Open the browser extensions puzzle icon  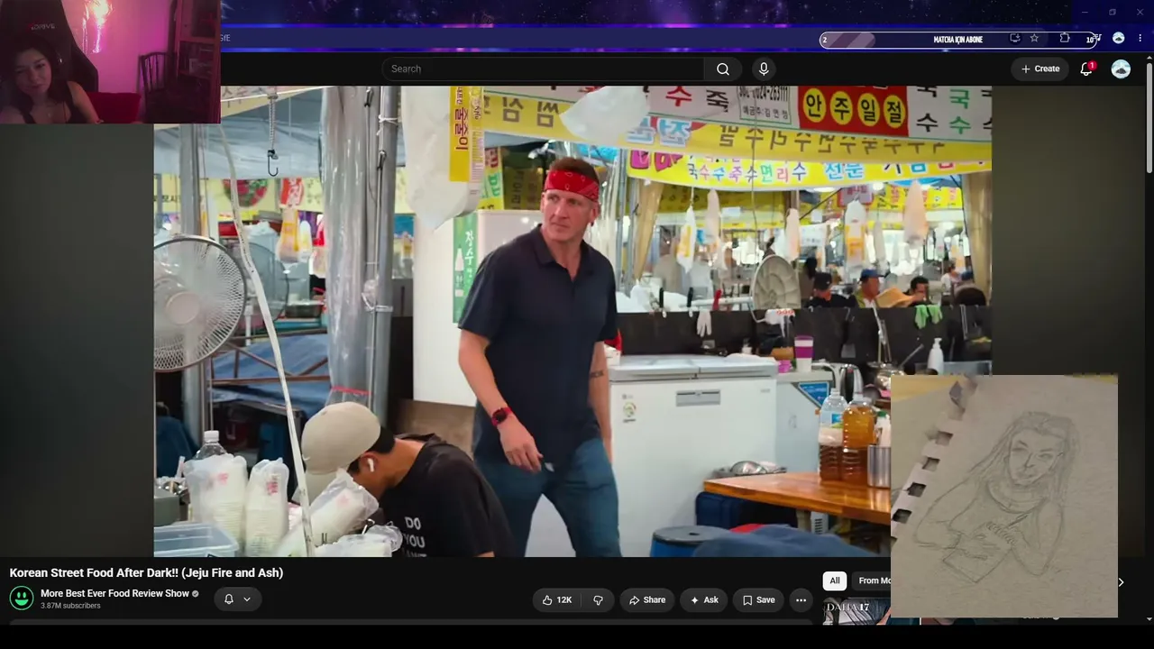pyautogui.click(x=1065, y=39)
